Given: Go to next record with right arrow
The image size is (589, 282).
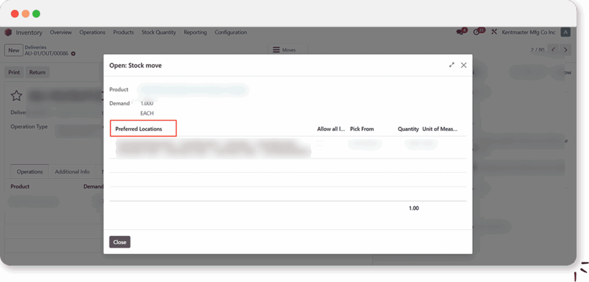Looking at the screenshot, I should pyautogui.click(x=566, y=50).
